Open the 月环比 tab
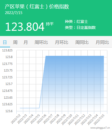 [61, 42]
